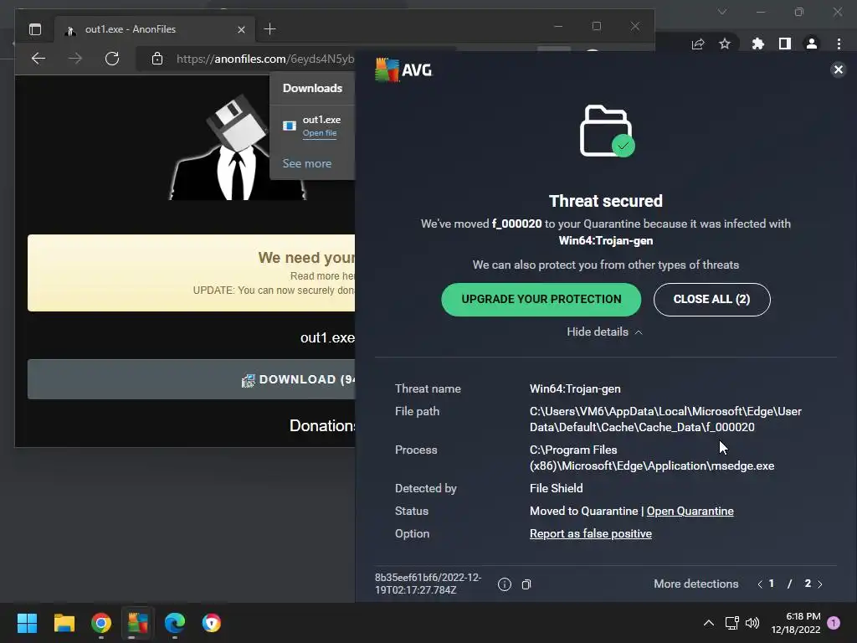Viewport: 857px width, 643px height.
Task: Refresh the AnonFiles page
Action: click(112, 59)
